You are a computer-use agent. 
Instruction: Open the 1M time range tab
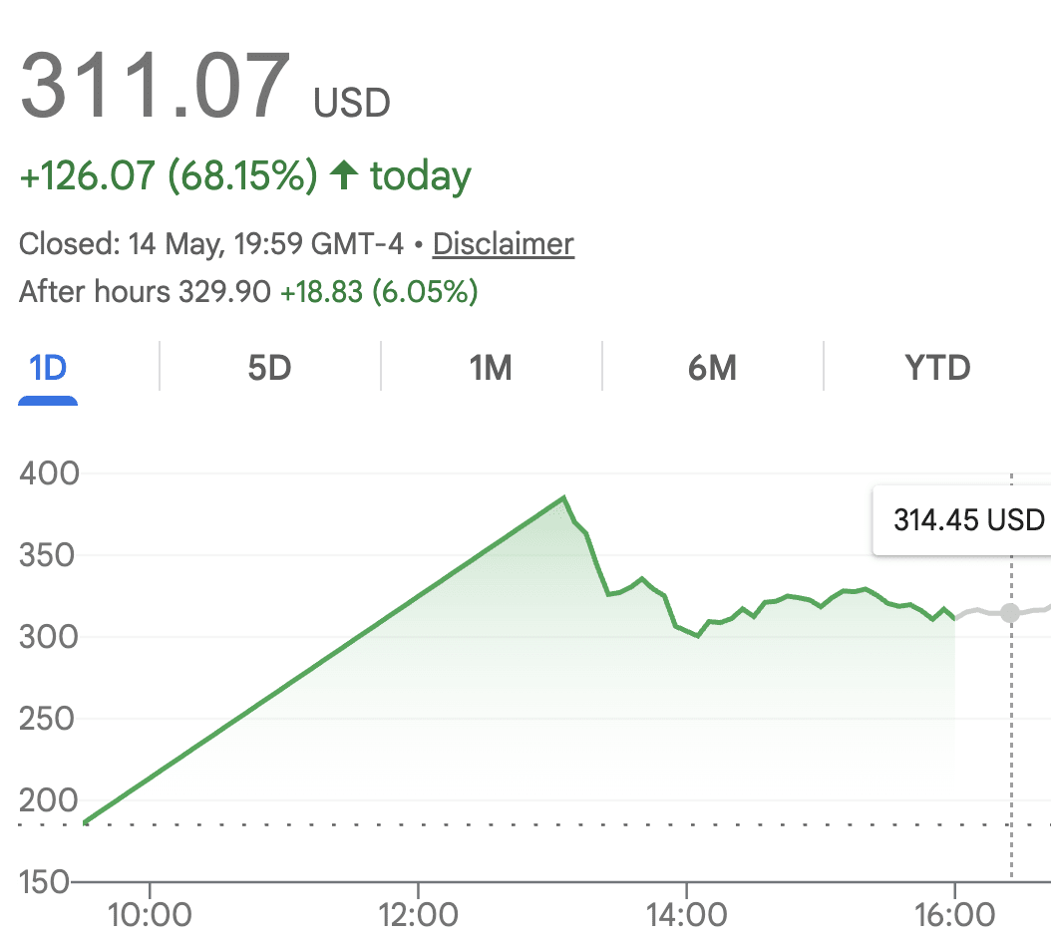(491, 368)
